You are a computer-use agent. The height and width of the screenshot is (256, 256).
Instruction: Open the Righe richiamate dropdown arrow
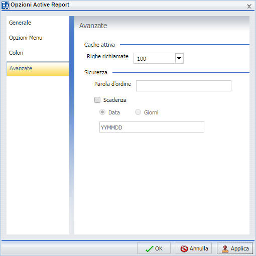[179, 58]
